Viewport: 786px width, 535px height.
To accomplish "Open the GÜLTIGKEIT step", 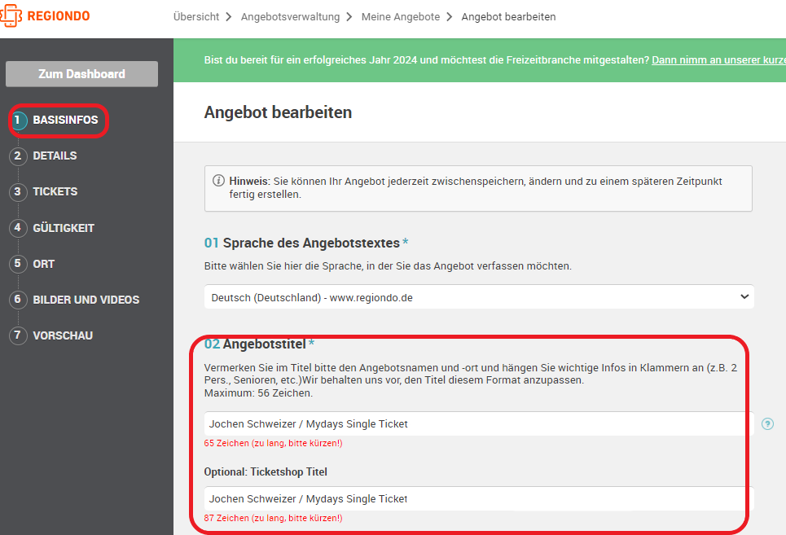I will tap(64, 228).
